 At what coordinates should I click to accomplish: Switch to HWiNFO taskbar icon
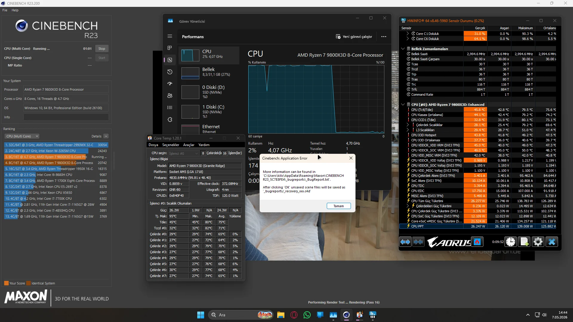(x=373, y=315)
